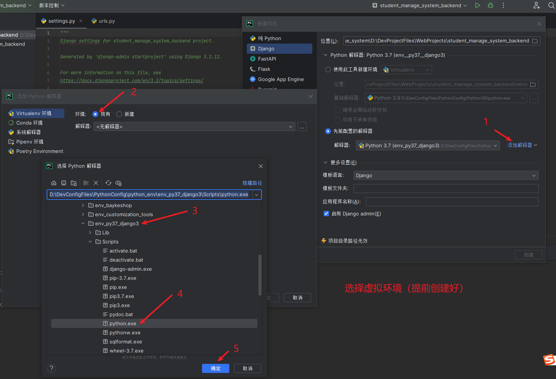Select the 现有 existing environment radio
This screenshot has width=556, height=379.
tap(95, 114)
